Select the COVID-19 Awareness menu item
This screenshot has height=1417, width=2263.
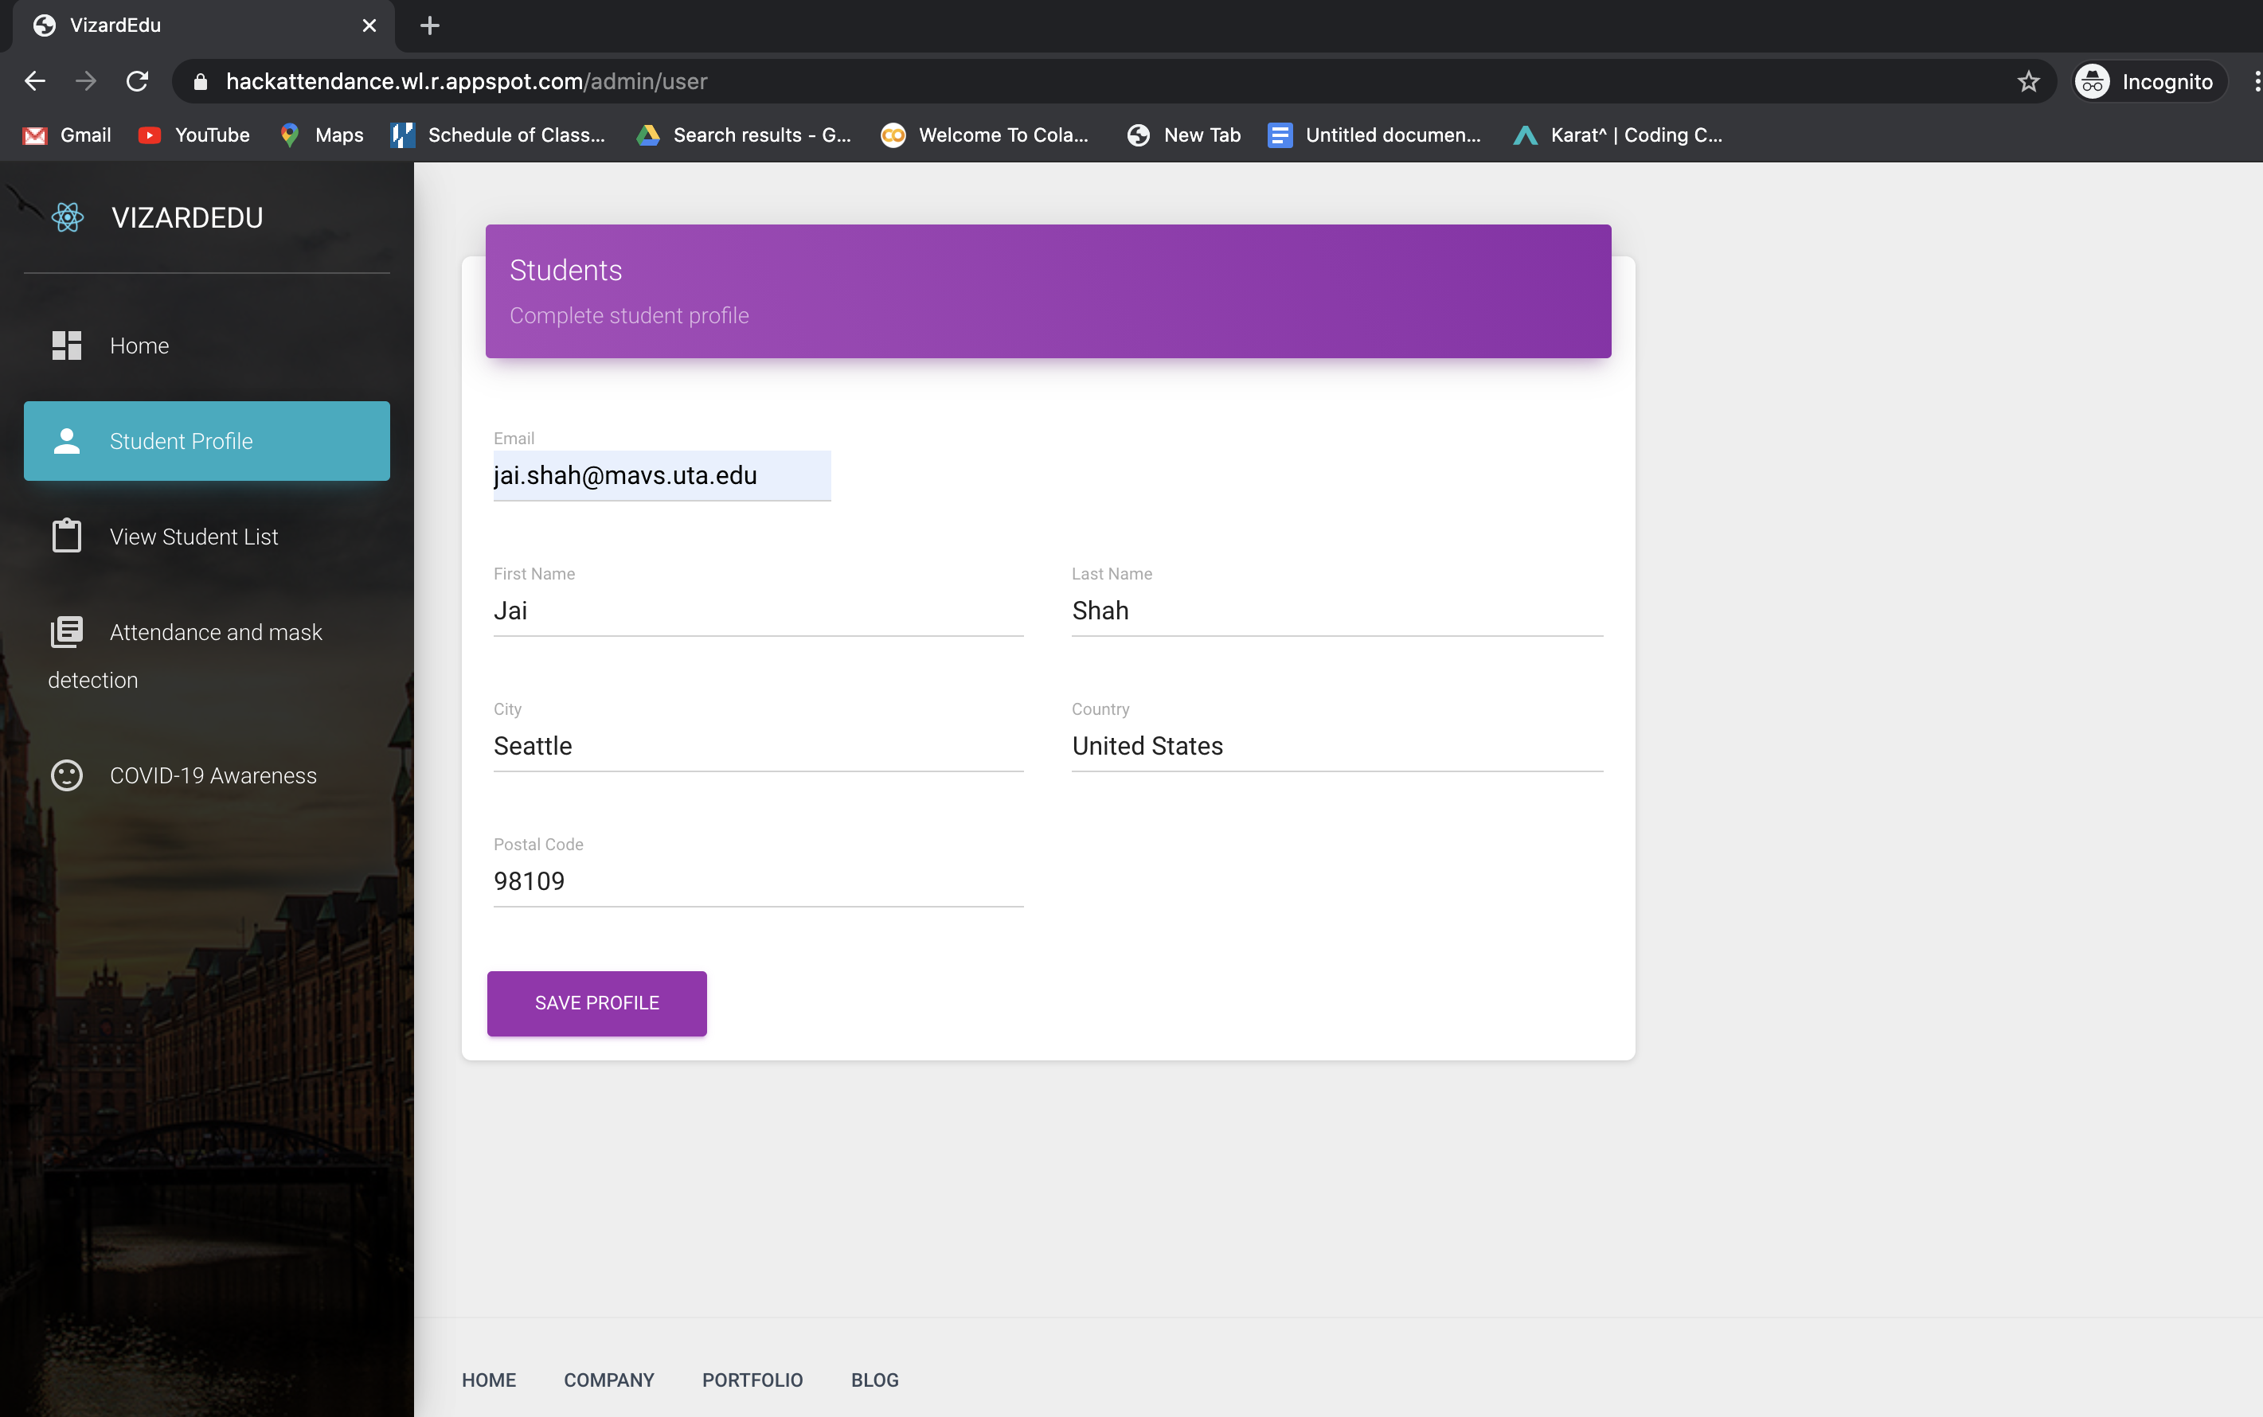[213, 776]
